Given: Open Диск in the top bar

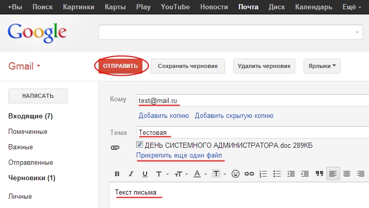Looking at the screenshot, I should [277, 7].
